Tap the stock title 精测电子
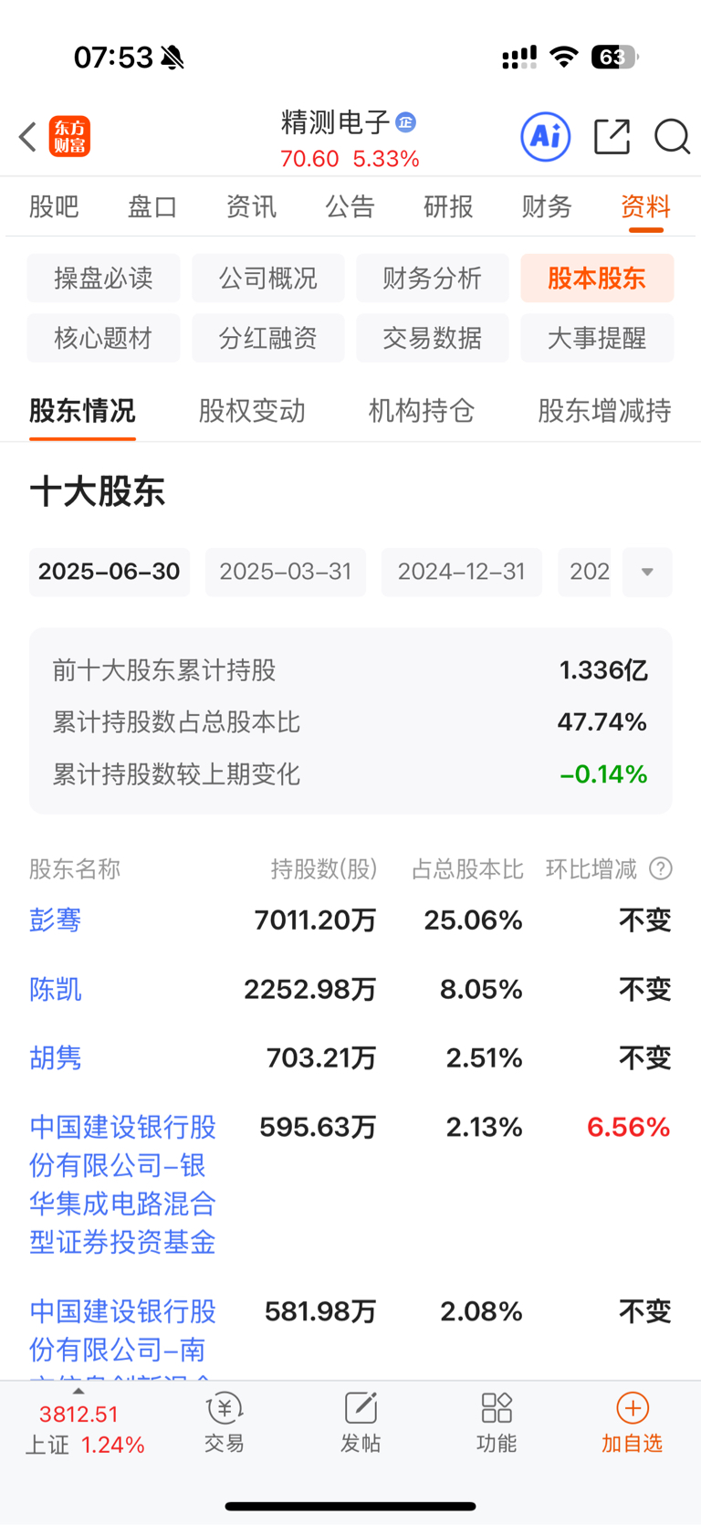The image size is (701, 1525). (x=335, y=121)
